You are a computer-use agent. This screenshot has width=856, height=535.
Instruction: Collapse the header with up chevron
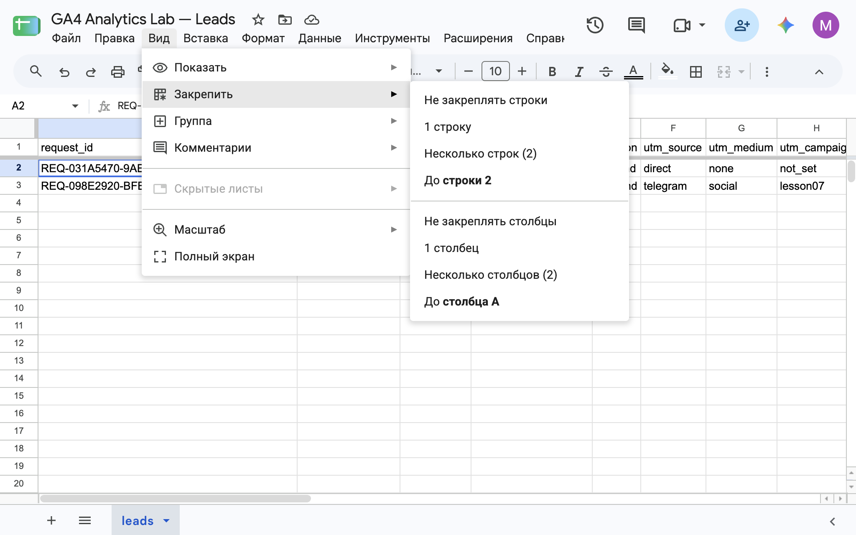click(819, 72)
